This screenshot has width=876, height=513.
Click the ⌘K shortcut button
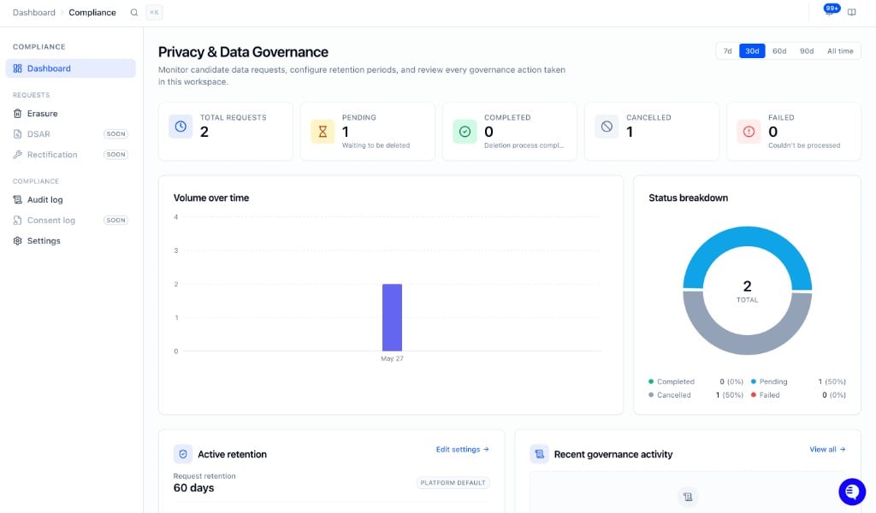154,12
